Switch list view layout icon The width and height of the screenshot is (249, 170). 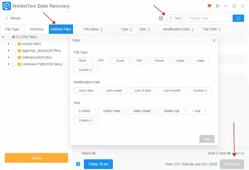coord(161,18)
